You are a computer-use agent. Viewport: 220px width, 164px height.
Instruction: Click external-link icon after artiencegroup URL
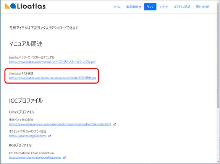[x=115, y=124]
